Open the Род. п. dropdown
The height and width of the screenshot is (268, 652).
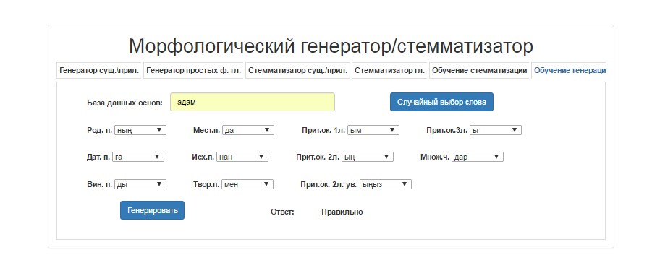point(140,130)
